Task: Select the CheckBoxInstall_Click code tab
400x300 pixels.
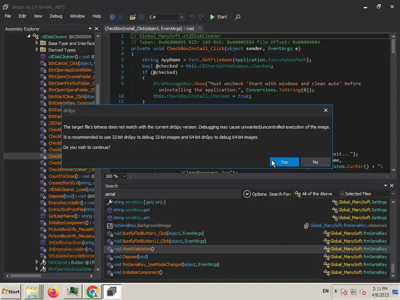Action: click(149, 29)
